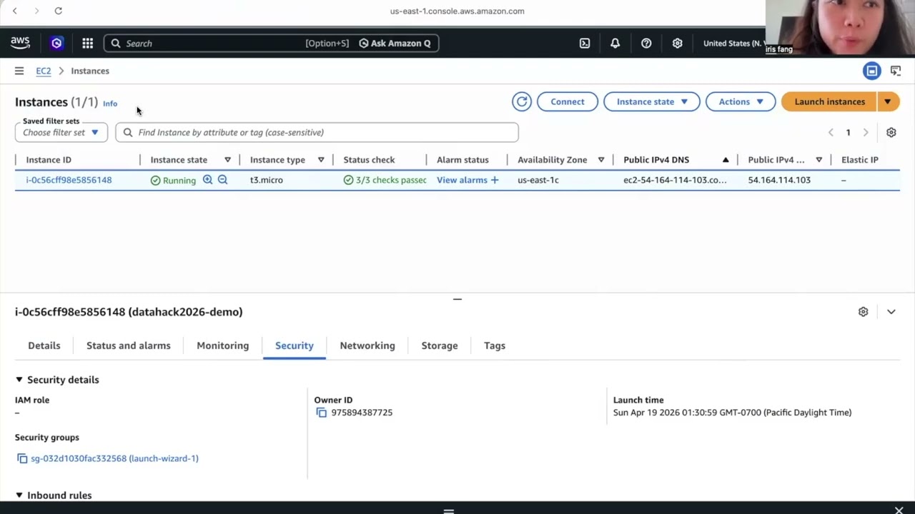Click the 54.164.114.103 IP cell
Image resolution: width=915 pixels, height=514 pixels.
(779, 180)
